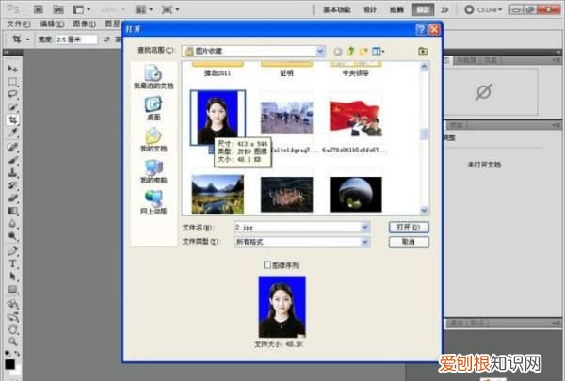Go to 桌面 desktop location
Viewport: 565px width, 381px height.
(x=153, y=108)
